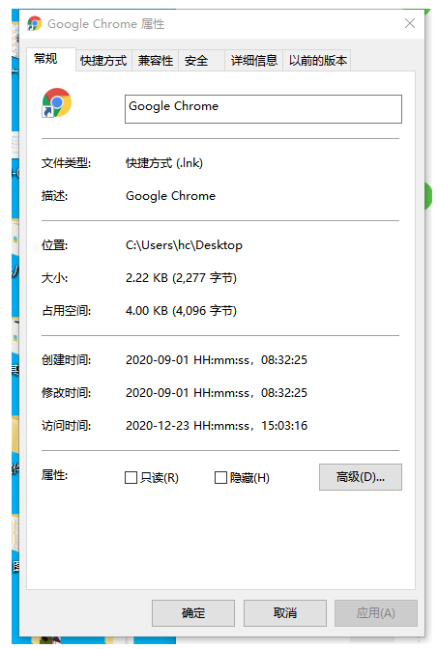Click the 位置: label

pos(54,245)
